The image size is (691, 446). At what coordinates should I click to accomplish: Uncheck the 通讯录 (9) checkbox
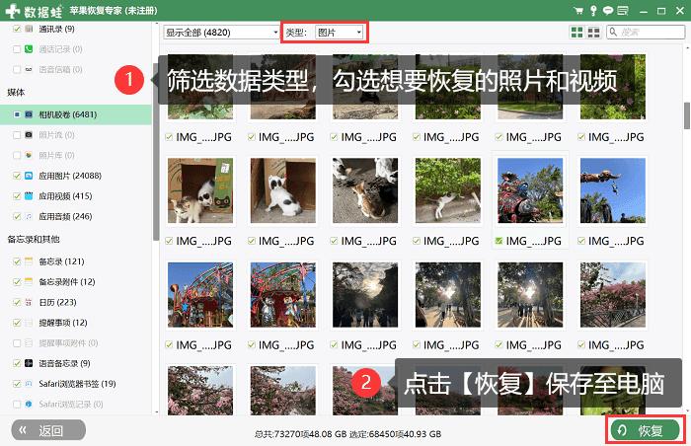[x=17, y=29]
